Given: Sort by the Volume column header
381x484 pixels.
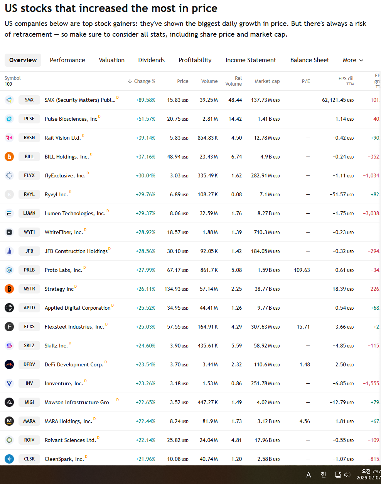Looking at the screenshot, I should [x=209, y=81].
